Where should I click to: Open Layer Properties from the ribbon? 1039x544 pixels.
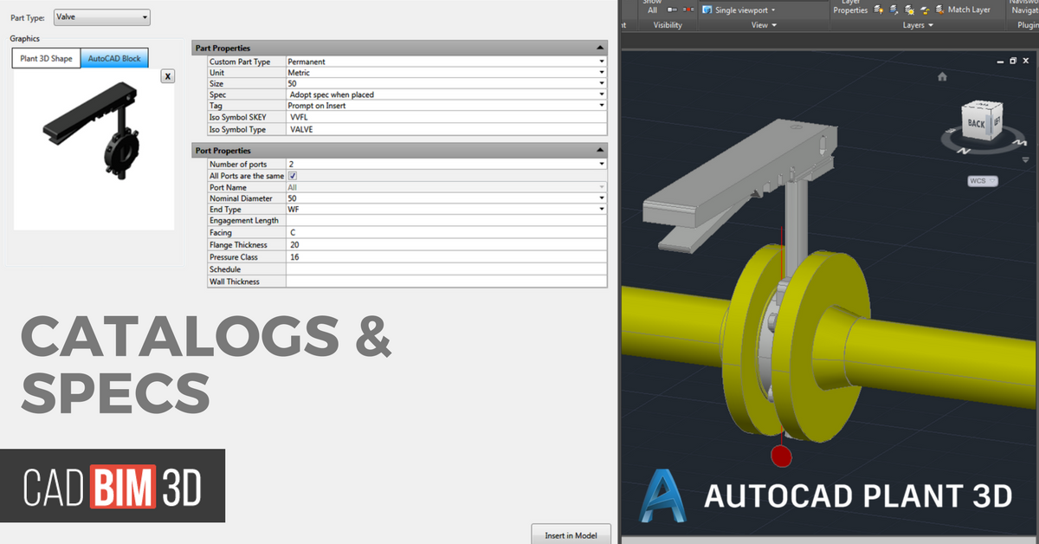point(849,7)
